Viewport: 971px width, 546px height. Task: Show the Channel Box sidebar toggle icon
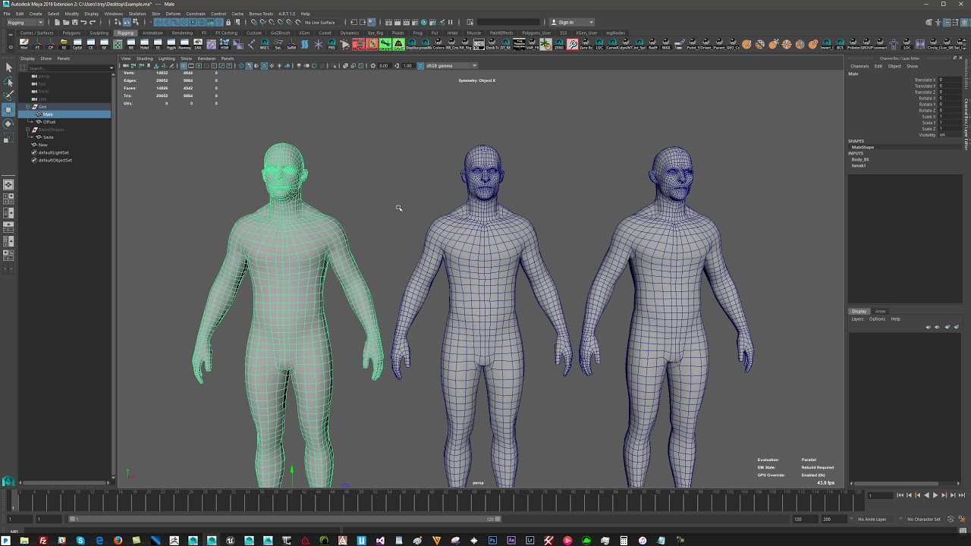(x=964, y=22)
